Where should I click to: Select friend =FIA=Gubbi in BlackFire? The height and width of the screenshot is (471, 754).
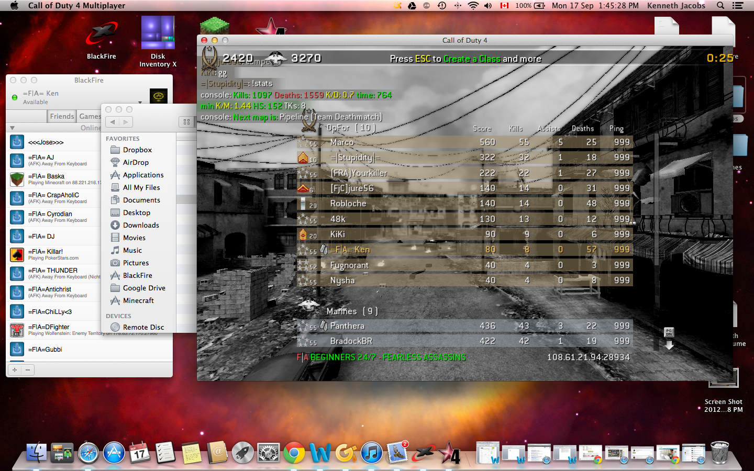pos(89,349)
